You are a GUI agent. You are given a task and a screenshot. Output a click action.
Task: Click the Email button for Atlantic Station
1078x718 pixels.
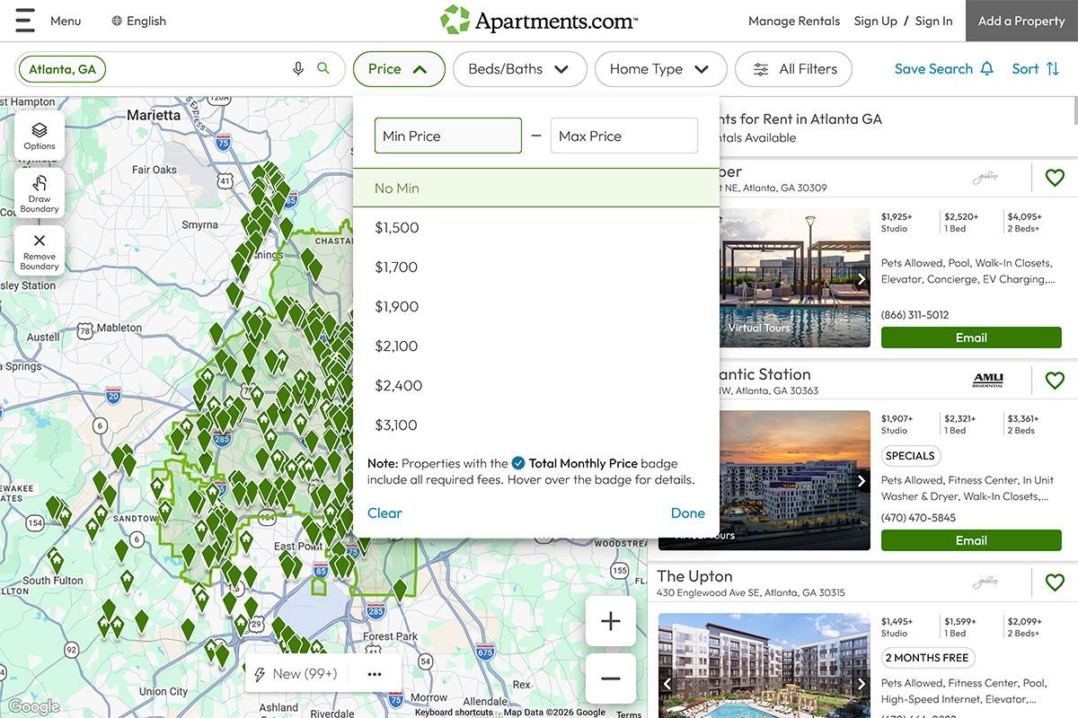(x=971, y=539)
